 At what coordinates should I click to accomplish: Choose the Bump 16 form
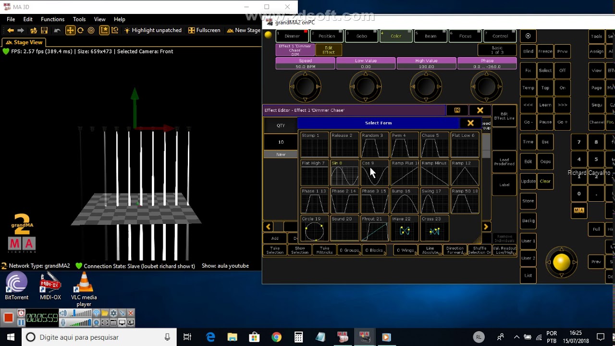[x=405, y=201]
